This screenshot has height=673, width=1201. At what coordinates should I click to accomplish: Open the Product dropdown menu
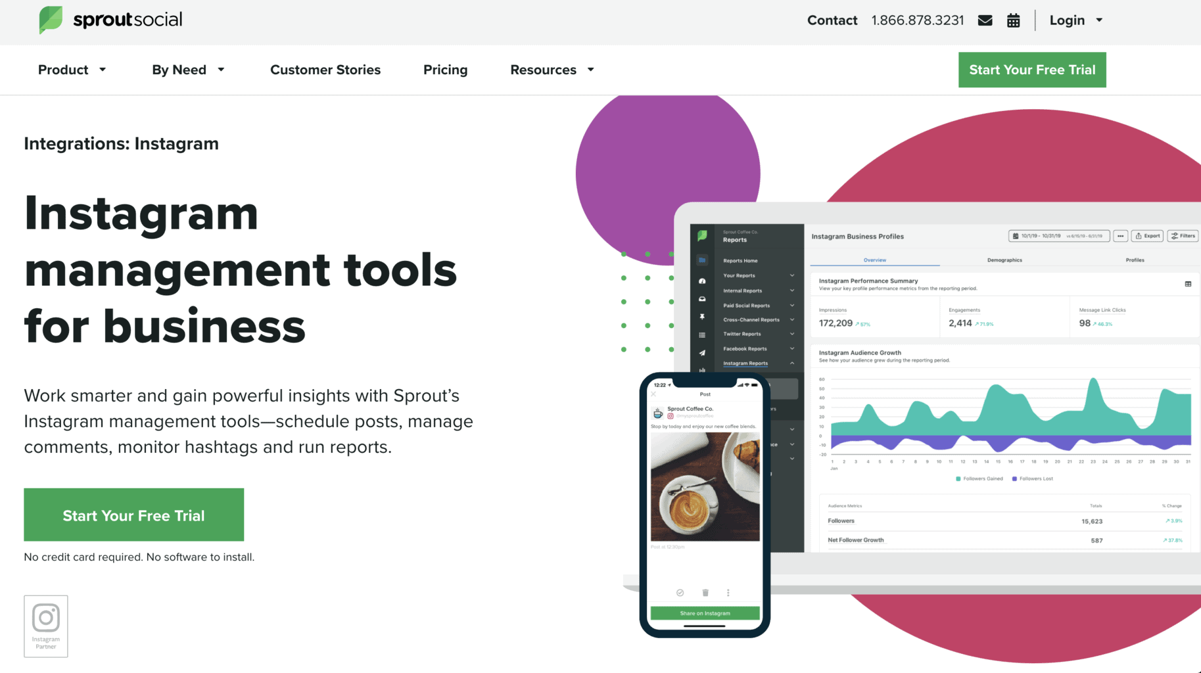72,70
